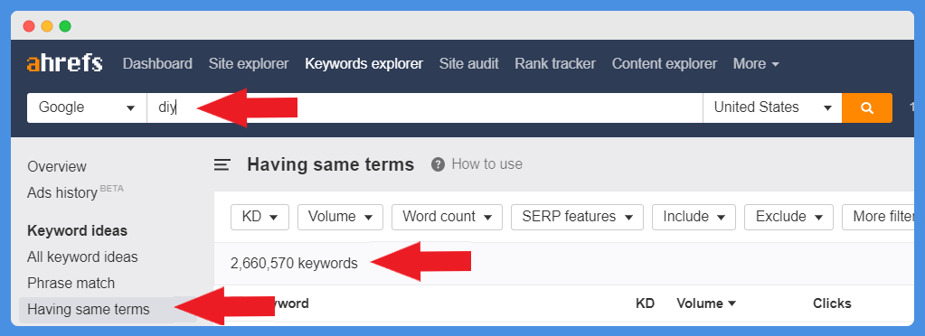Click the Keyword ideas sidebar heading
Screen dimensions: 925x336
click(x=77, y=231)
